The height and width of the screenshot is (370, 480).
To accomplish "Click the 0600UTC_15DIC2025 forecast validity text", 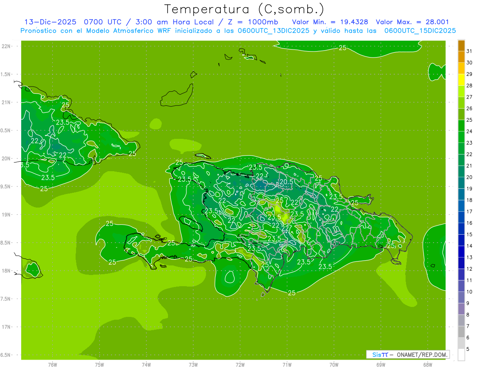I will 420,30.
